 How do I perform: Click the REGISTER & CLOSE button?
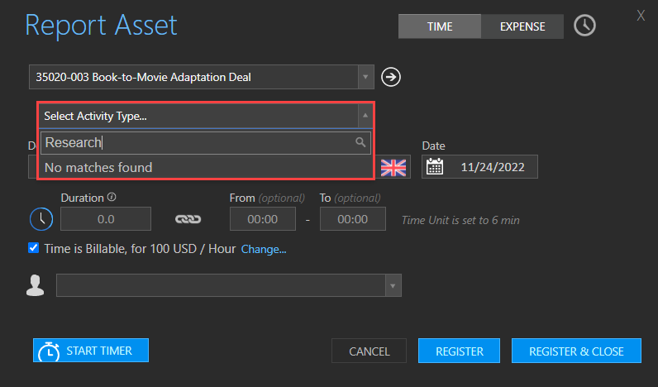(x=576, y=351)
